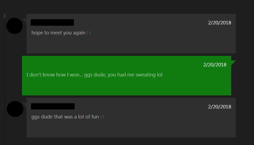Click the redacted sender name above 'hope to meet you again'
The height and width of the screenshot is (145, 254).
pyautogui.click(x=52, y=22)
